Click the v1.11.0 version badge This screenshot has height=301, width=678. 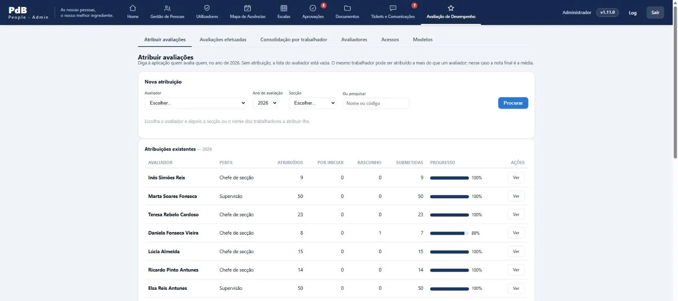point(607,13)
